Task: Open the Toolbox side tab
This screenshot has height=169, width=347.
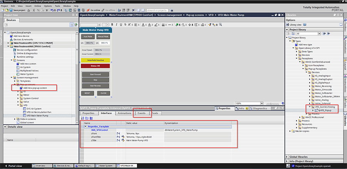Action: pyautogui.click(x=345, y=25)
